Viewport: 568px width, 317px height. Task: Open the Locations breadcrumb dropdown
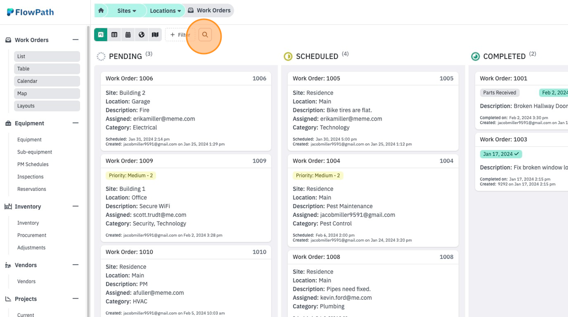coord(165,11)
